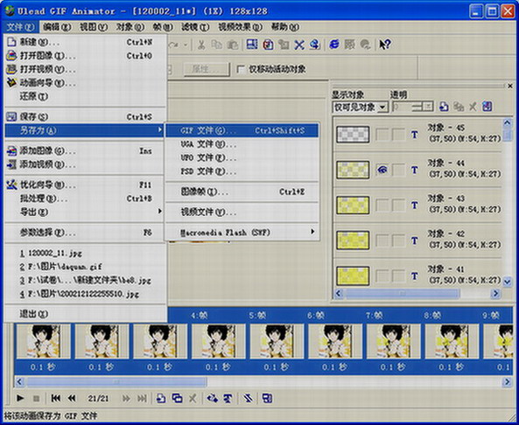Click the globe-with-arrow icon in top toolbar
519x425 pixels.
[315, 45]
